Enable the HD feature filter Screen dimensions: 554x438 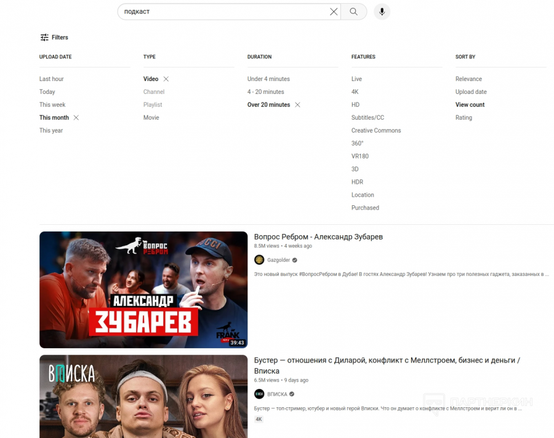point(355,104)
